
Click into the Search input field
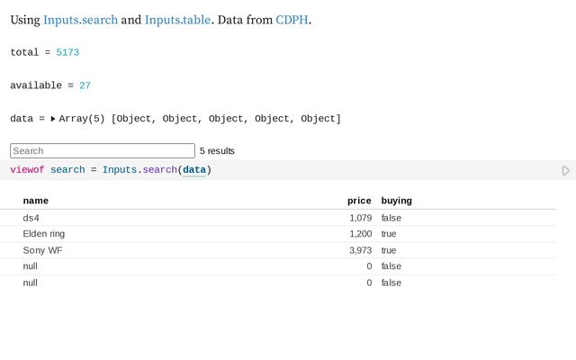(103, 150)
